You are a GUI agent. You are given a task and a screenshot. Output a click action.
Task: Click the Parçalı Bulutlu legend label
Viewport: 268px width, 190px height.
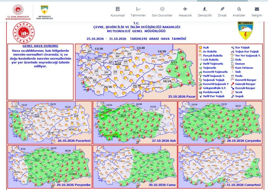[x=213, y=56]
